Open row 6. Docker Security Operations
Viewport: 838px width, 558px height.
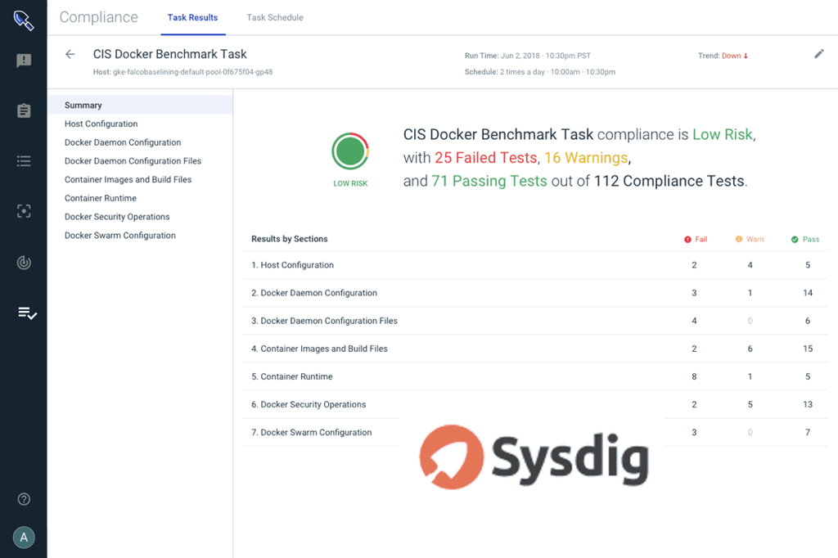[535, 405]
